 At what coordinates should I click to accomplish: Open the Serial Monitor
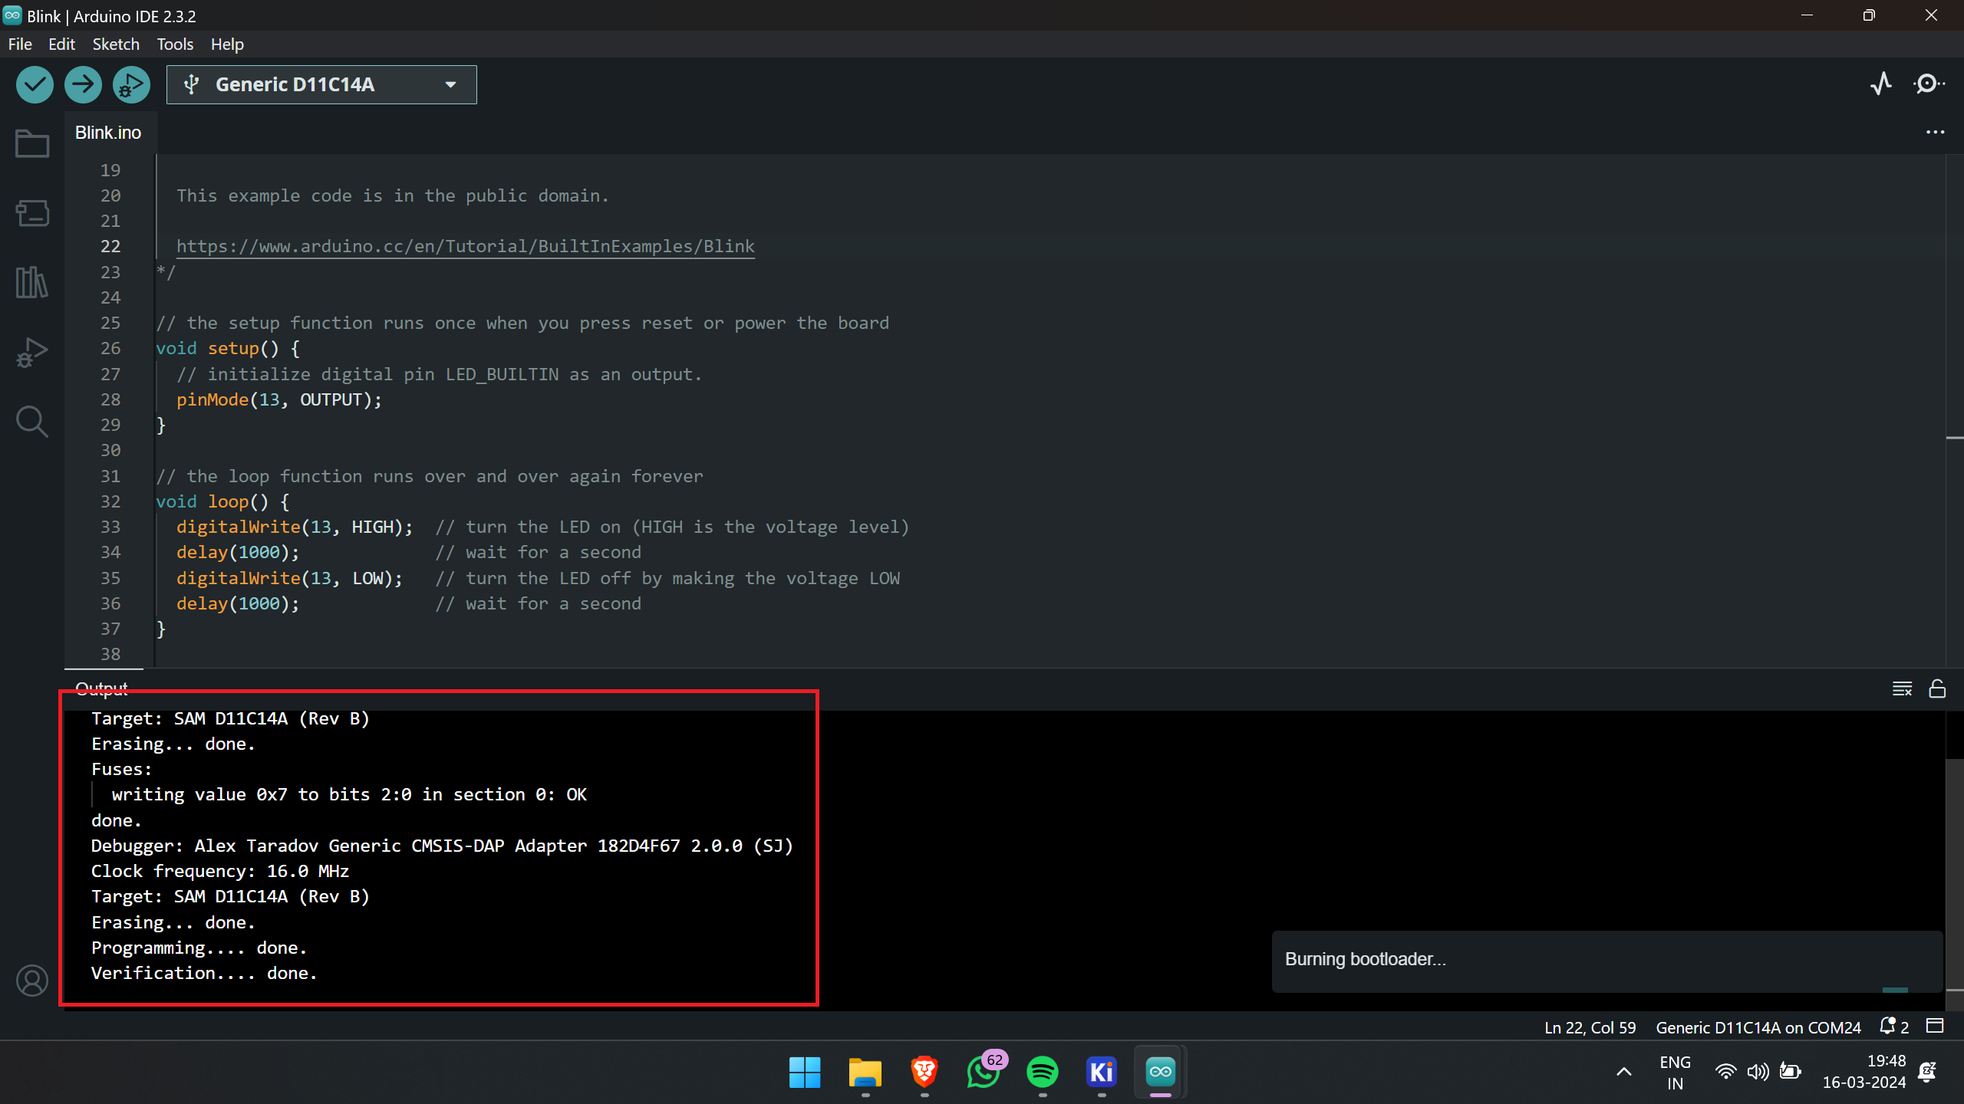1929,84
